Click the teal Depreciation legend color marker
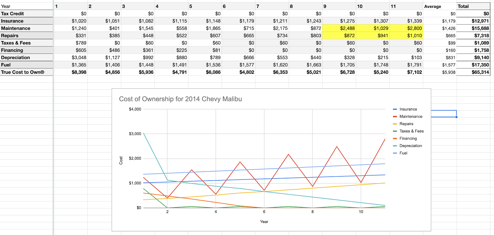The height and width of the screenshot is (235, 494). coord(395,146)
